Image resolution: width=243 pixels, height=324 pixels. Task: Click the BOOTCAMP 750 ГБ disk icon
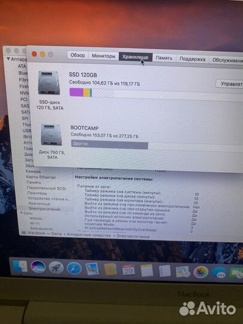click(51, 134)
